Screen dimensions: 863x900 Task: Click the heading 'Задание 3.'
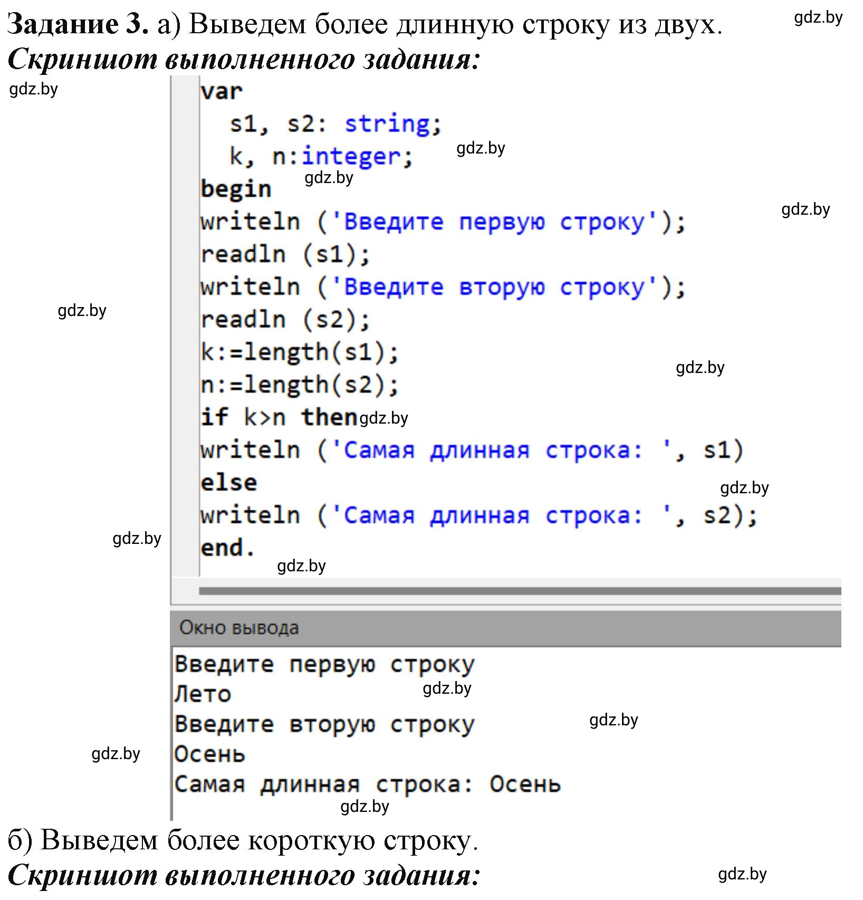pyautogui.click(x=78, y=24)
